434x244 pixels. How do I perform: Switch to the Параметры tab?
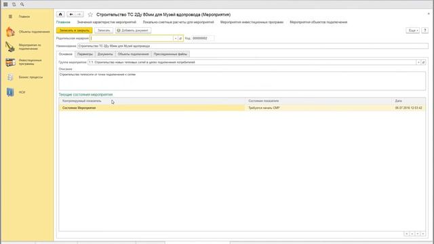click(85, 54)
